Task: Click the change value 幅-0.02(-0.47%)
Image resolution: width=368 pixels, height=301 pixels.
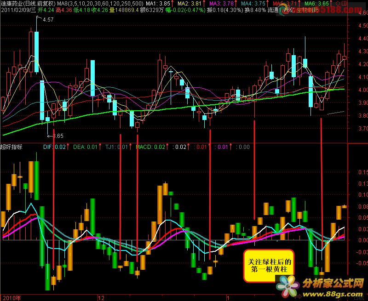Action: pos(185,10)
